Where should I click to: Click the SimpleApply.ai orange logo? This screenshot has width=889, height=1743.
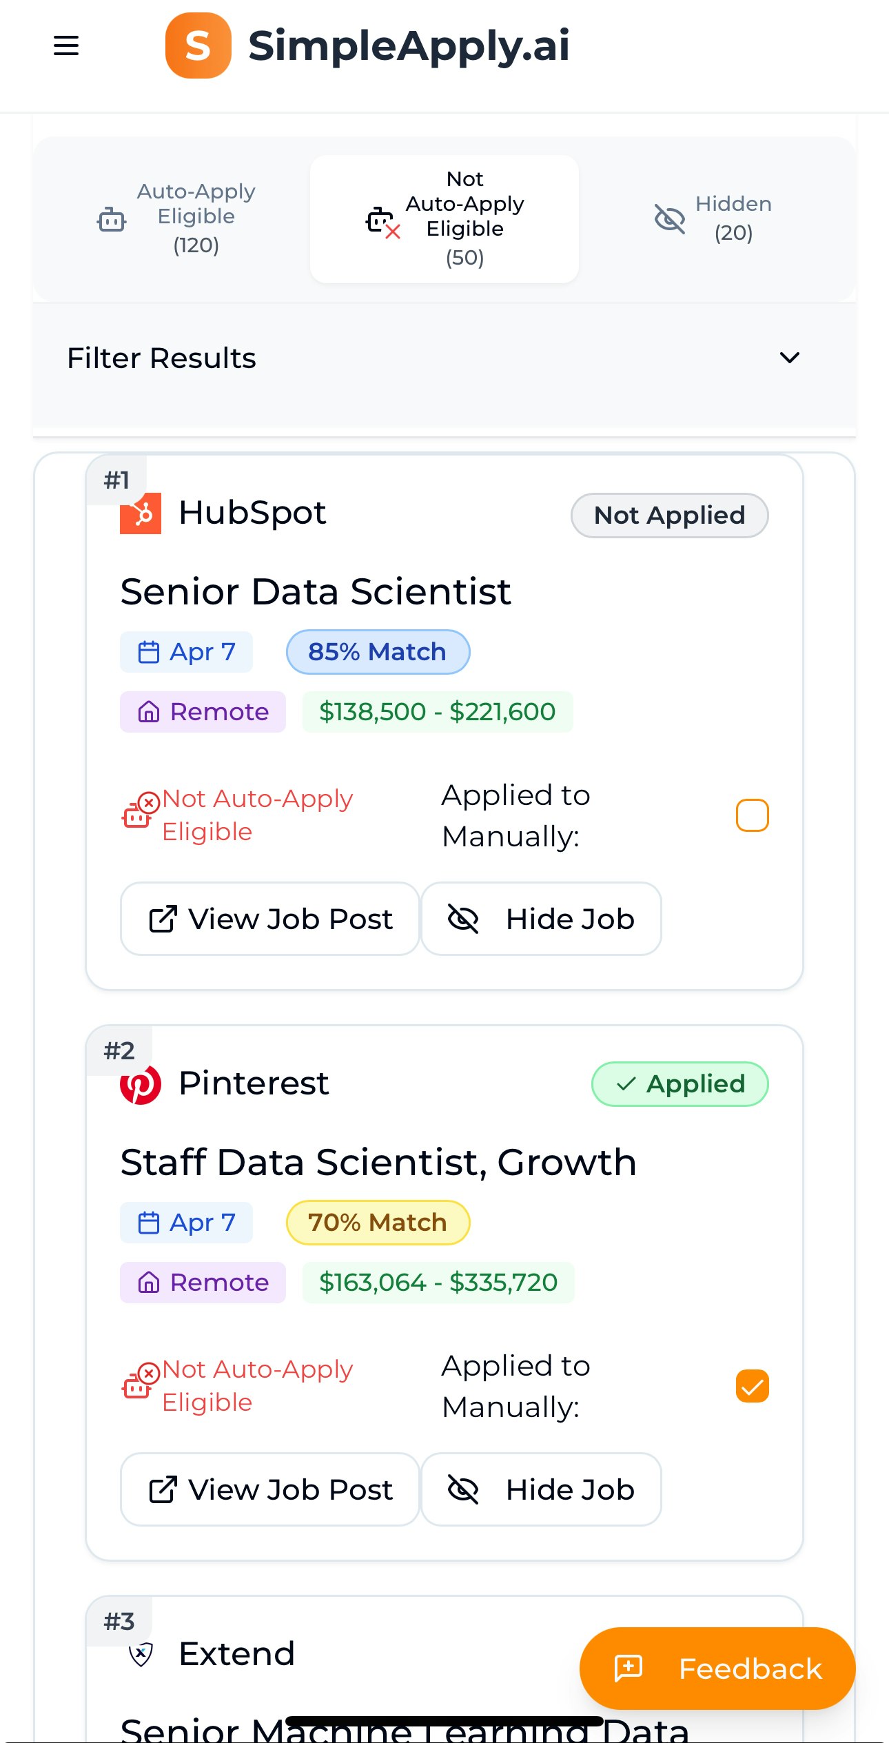tap(198, 45)
